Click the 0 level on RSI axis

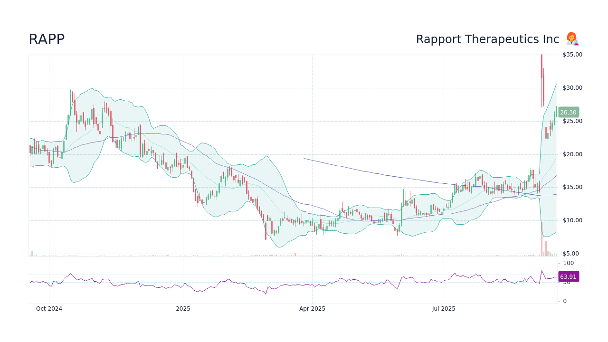(565, 301)
